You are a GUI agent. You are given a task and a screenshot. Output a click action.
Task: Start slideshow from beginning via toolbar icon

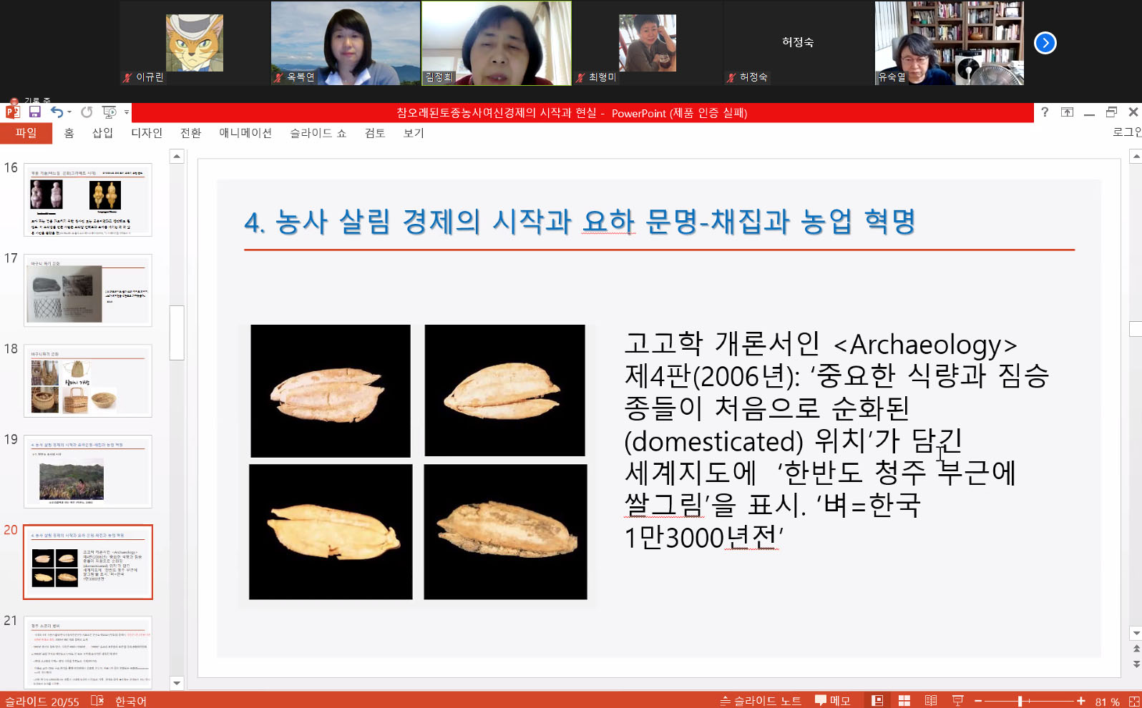coord(109,112)
